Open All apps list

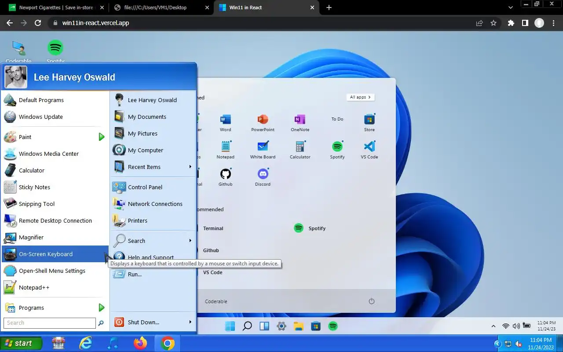click(x=360, y=97)
